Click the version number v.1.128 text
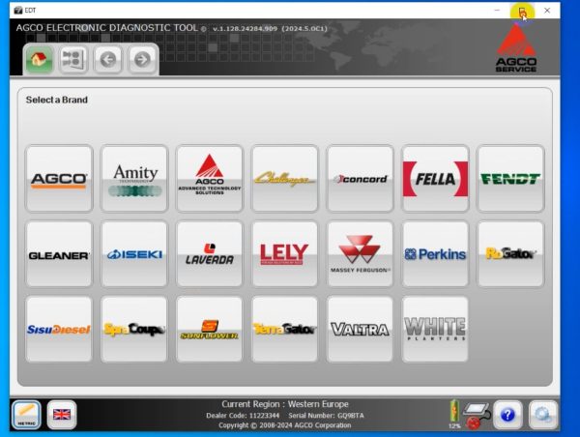Screen dimensions: 580x437 click(x=270, y=28)
